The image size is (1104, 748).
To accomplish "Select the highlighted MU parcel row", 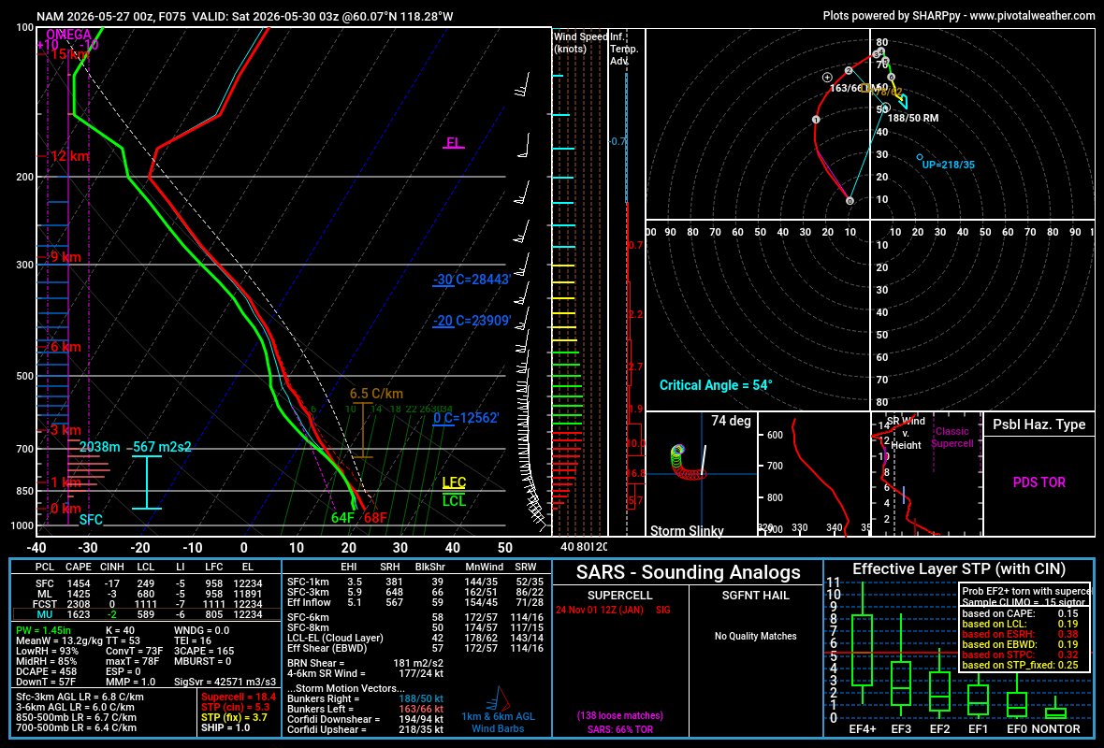I will (147, 614).
